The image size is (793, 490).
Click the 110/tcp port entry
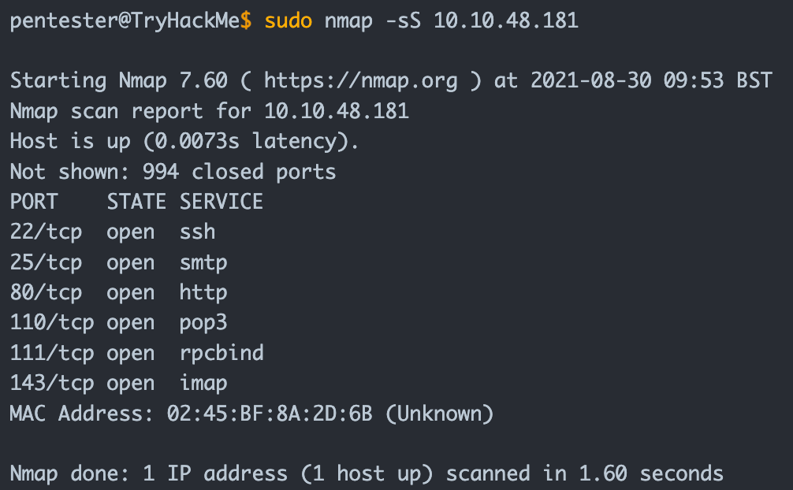pyautogui.click(x=52, y=322)
